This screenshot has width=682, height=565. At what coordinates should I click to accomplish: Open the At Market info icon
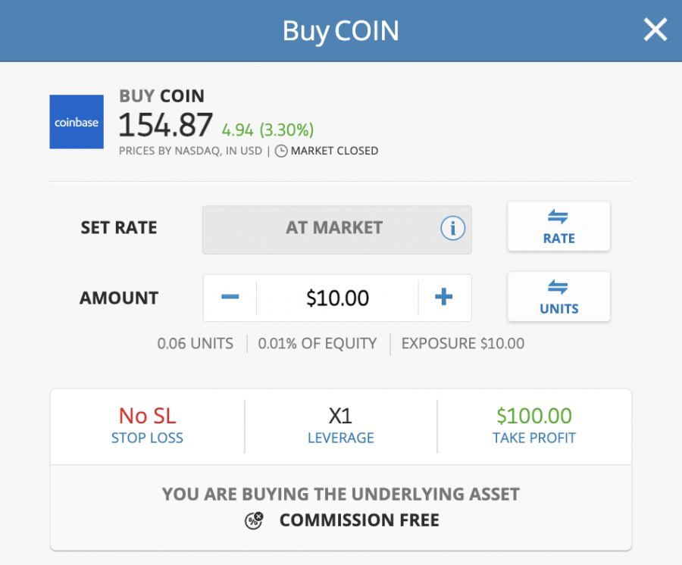point(453,228)
